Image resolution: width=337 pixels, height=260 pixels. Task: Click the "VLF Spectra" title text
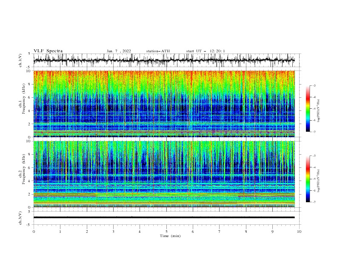(x=48, y=51)
